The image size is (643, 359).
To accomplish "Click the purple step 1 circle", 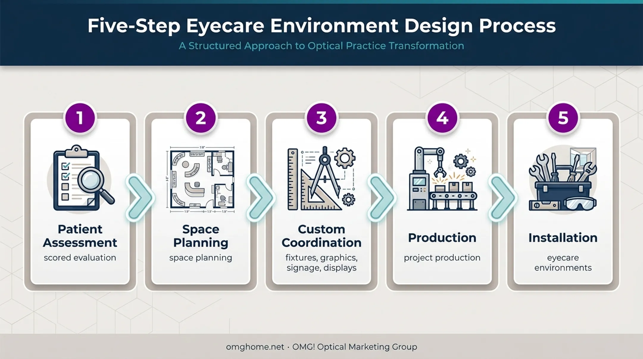I will (x=80, y=118).
